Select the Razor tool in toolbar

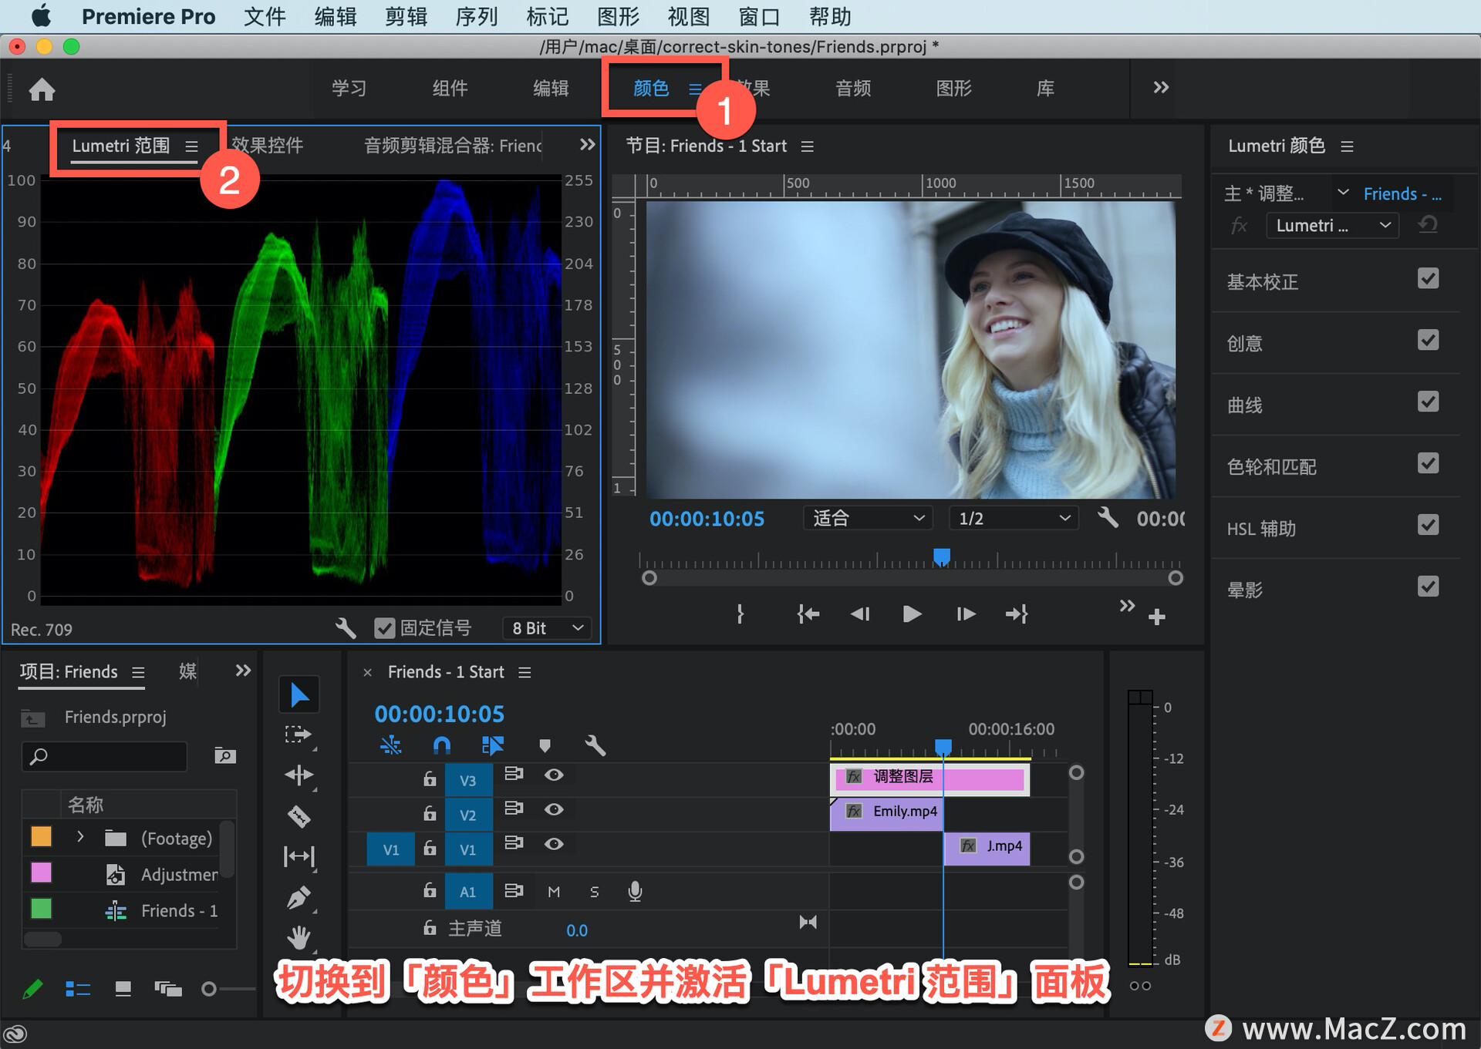[299, 815]
